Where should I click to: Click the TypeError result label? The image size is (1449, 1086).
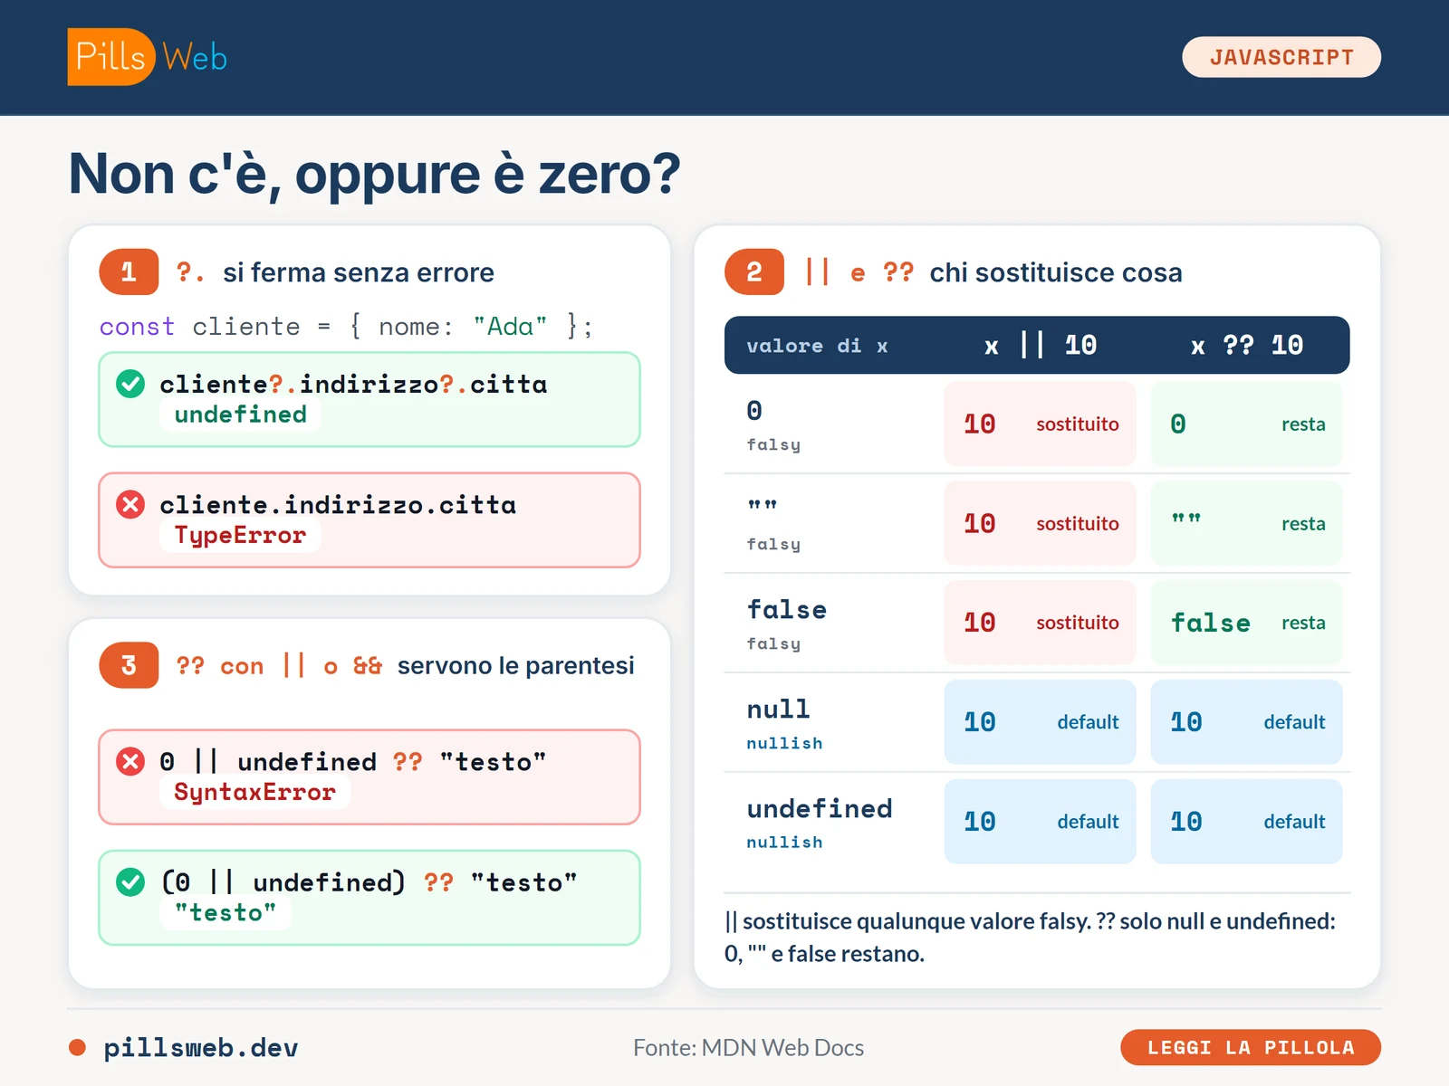(x=240, y=535)
